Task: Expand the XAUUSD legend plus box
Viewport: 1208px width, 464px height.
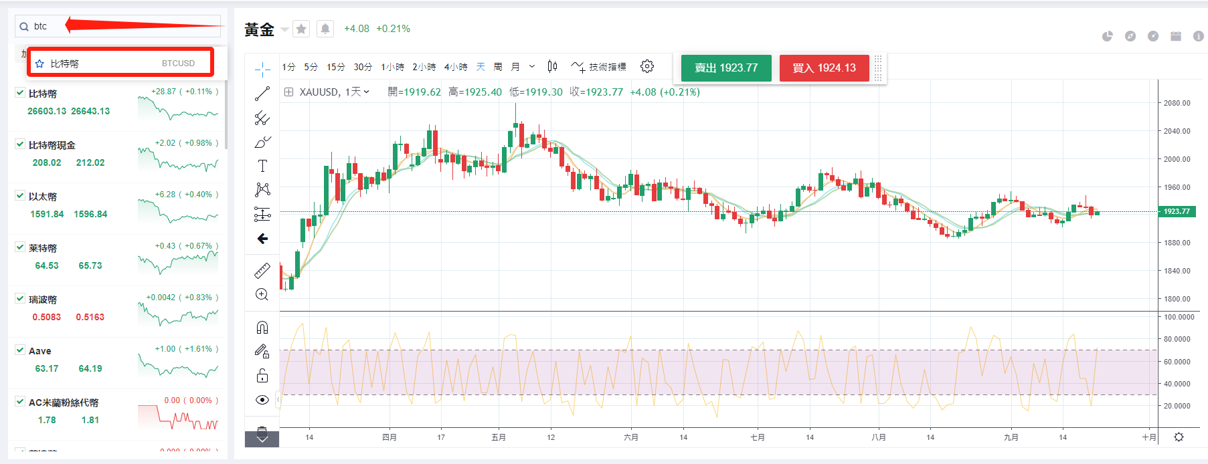Action: (x=288, y=92)
